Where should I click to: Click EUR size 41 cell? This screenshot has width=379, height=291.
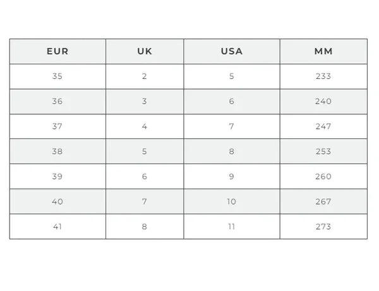coord(57,227)
